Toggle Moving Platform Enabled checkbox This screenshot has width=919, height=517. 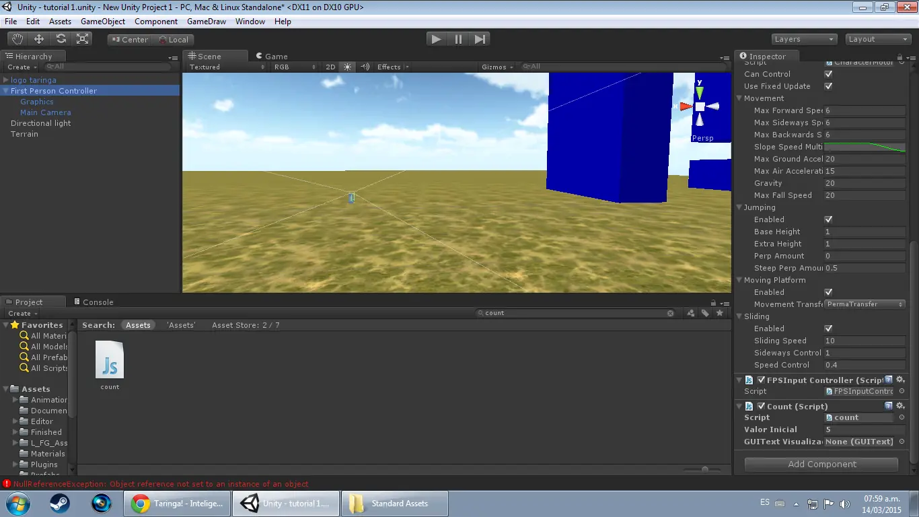[828, 292]
